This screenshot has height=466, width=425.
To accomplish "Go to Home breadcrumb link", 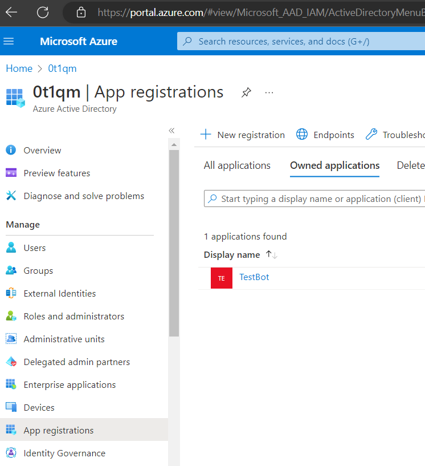I will pyautogui.click(x=19, y=68).
